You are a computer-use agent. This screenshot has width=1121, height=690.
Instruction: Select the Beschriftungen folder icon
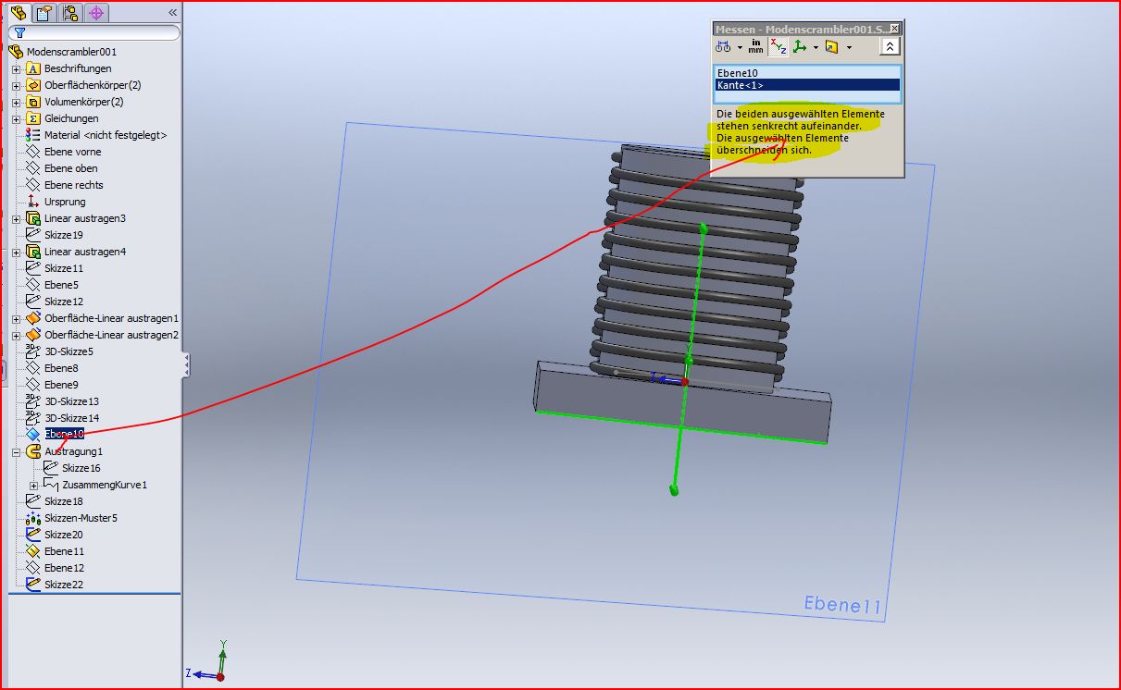33,68
